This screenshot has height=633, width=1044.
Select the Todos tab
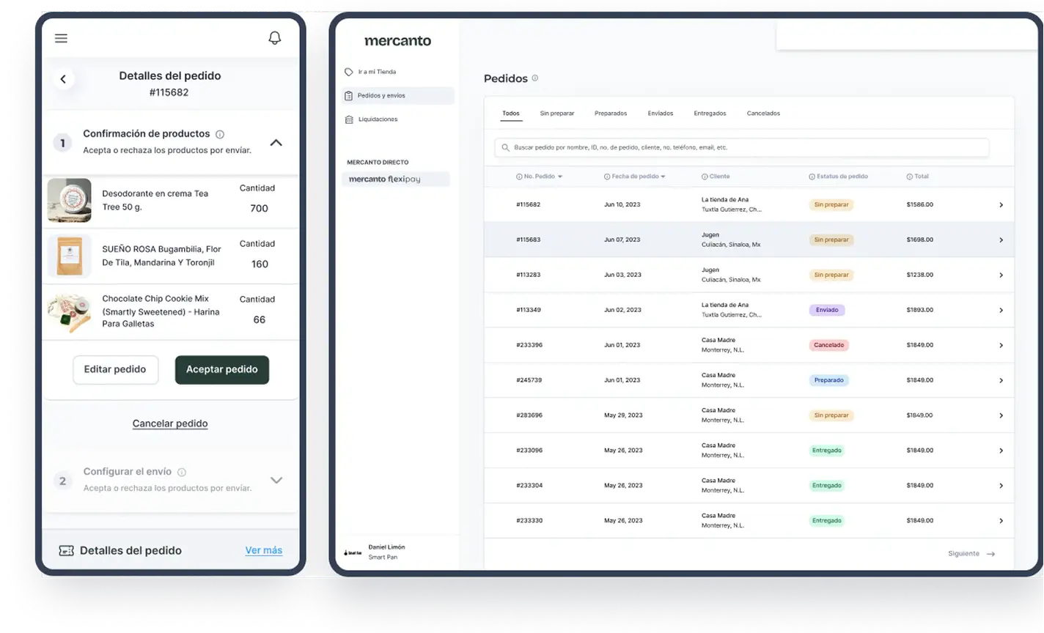click(x=511, y=114)
